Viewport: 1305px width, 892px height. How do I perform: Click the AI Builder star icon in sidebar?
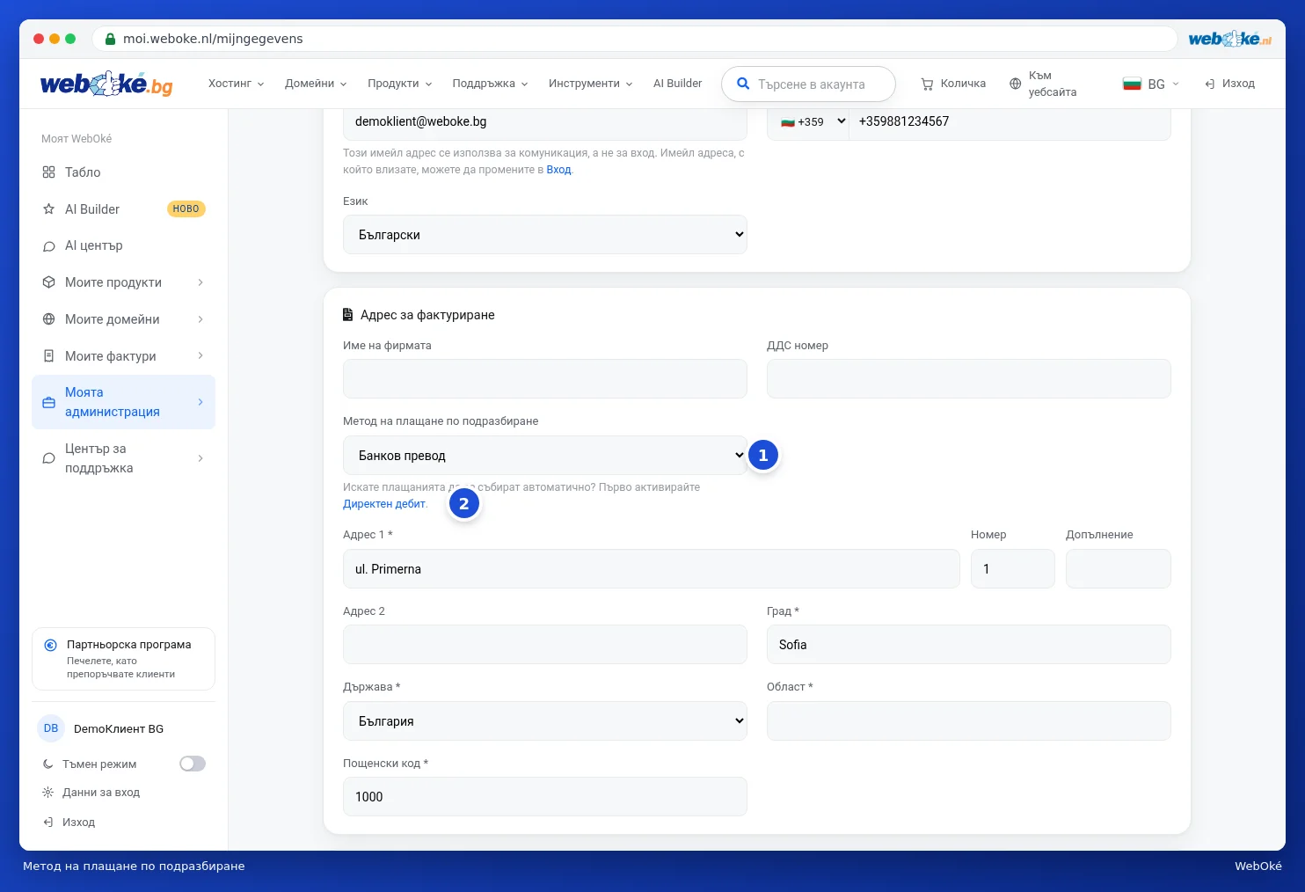click(49, 209)
